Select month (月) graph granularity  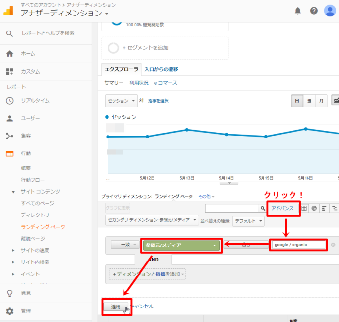(x=321, y=101)
